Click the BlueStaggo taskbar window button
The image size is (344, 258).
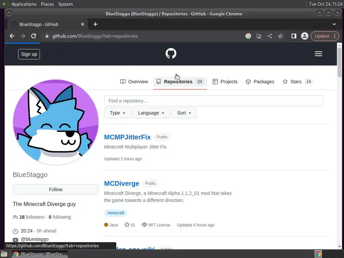click(40, 254)
